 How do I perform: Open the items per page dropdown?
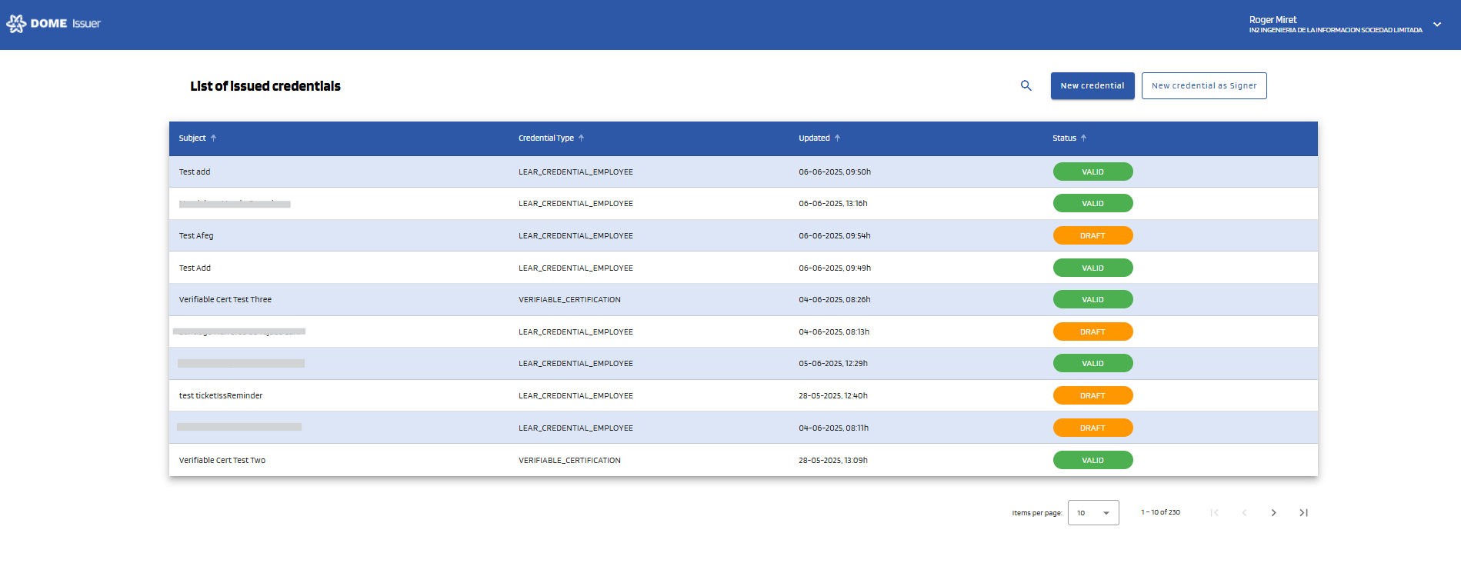coord(1092,512)
